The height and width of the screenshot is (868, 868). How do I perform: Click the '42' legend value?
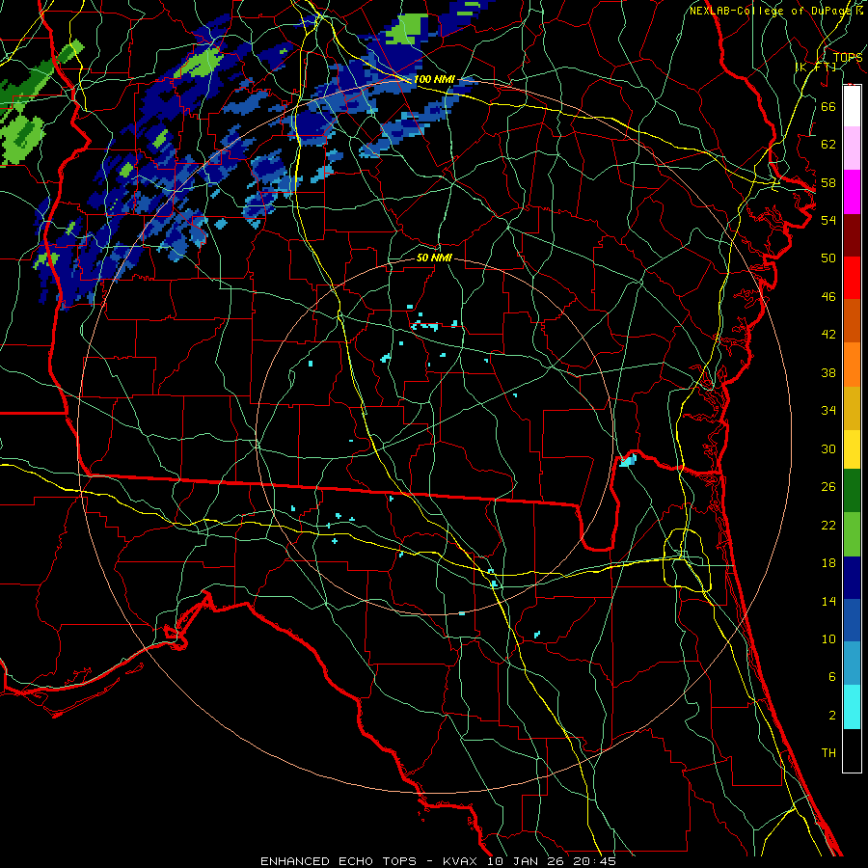click(828, 335)
